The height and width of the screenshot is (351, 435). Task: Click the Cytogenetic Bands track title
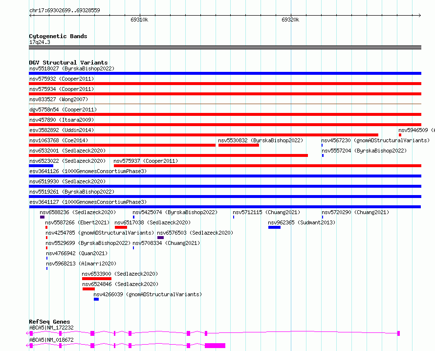(58, 36)
